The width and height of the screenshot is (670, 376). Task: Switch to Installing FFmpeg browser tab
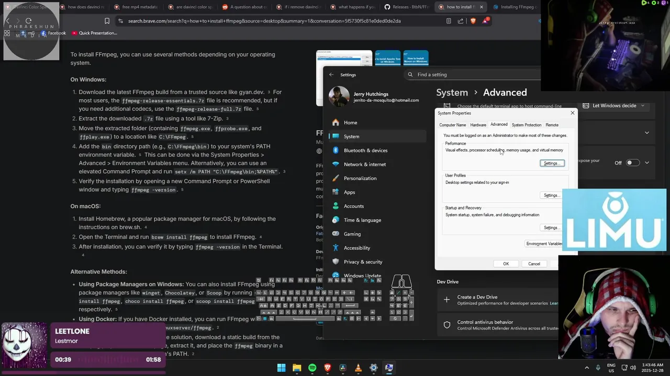515,7
